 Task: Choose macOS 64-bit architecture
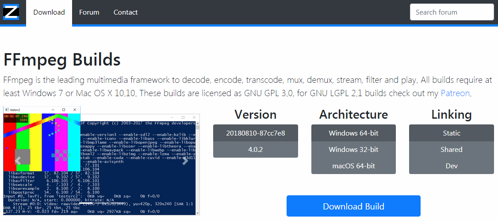353,166
